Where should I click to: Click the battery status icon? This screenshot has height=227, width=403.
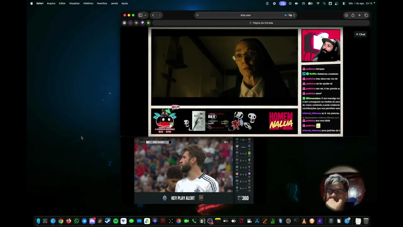(310, 3)
